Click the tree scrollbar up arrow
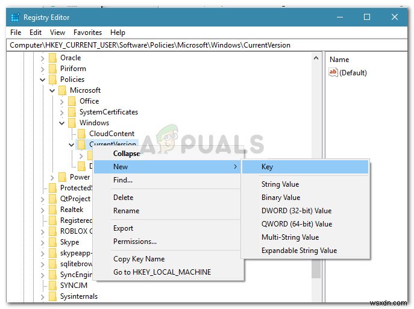Screen dimensions: 414x309 [x=316, y=58]
